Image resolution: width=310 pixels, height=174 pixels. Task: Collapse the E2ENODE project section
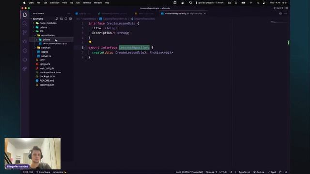tap(38, 19)
